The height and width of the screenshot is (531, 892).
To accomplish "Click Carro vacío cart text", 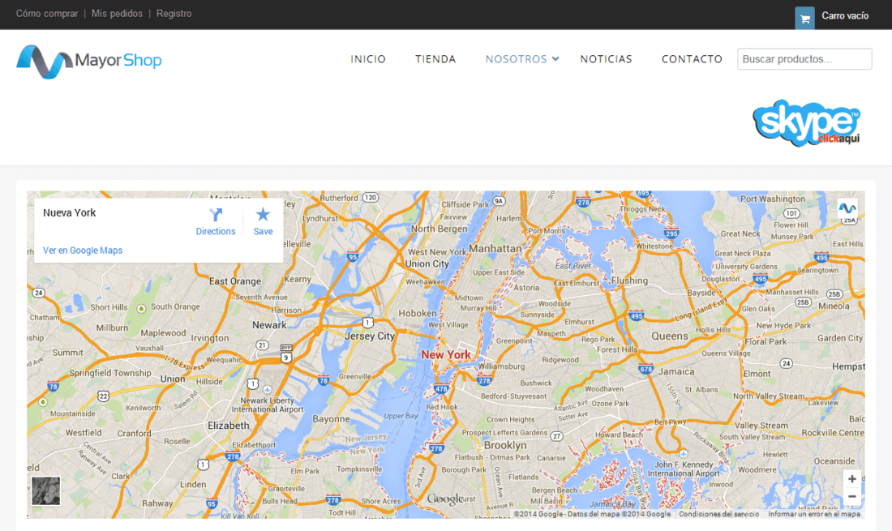I will click(x=845, y=16).
